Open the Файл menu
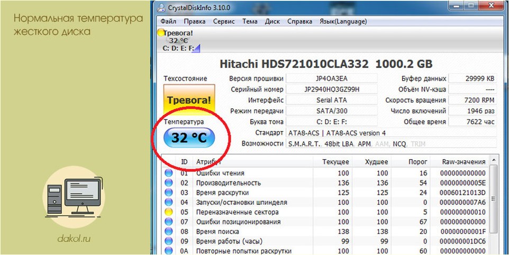Image resolution: width=509 pixels, height=255 pixels. [168, 21]
